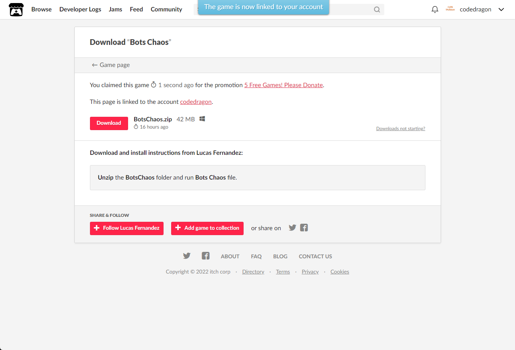The image size is (515, 350).
Task: Select the BotsChaos.zip file name
Action: 153,119
